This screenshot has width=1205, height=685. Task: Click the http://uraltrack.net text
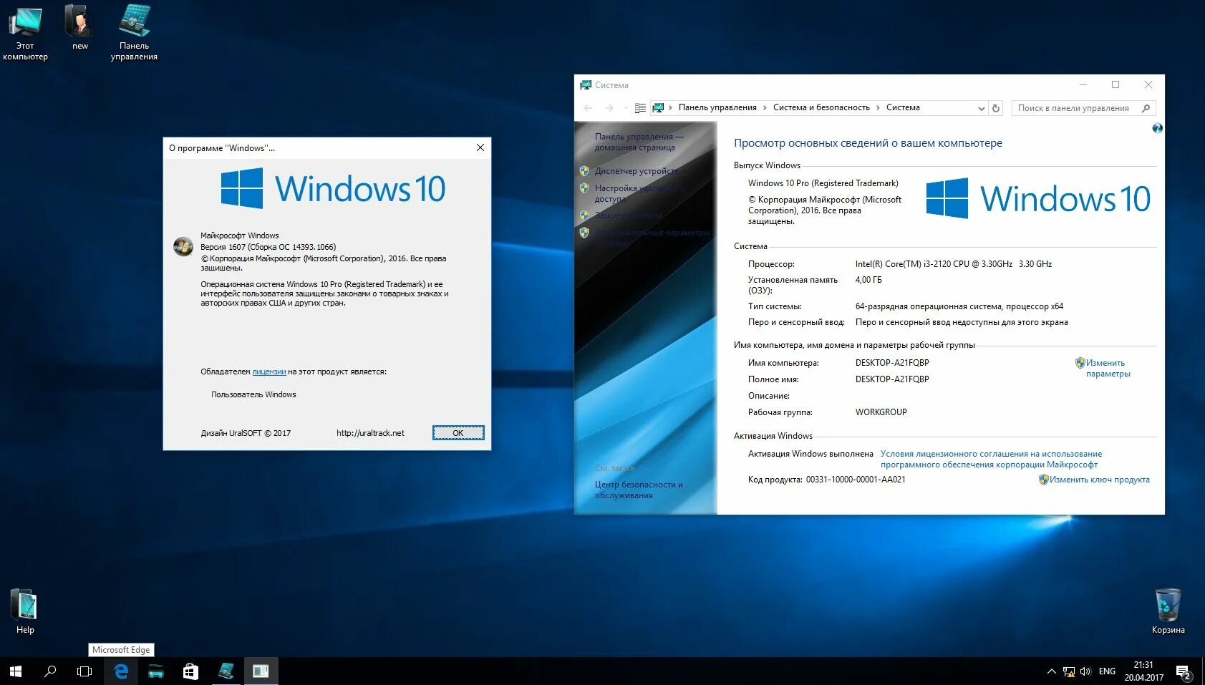[x=370, y=433]
